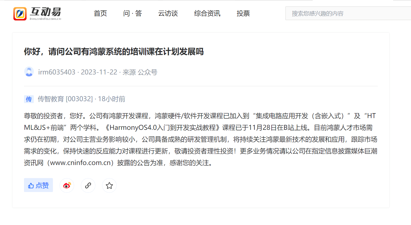Viewport: 411px width, 225px height.
Task: Click the blue 传 company badge icon
Action: click(x=29, y=99)
